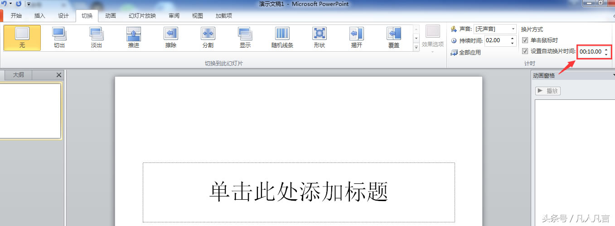Open the 动画窗格 pane options dropdown

pyautogui.click(x=613, y=76)
